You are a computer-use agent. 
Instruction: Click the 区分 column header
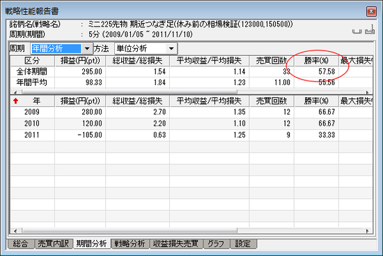[32, 61]
